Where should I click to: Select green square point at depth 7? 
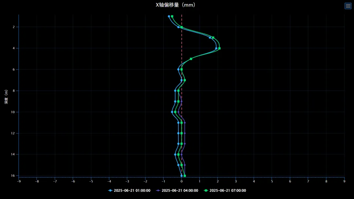(x=185, y=80)
